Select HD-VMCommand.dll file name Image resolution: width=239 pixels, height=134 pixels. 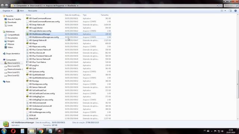(x=37, y=103)
